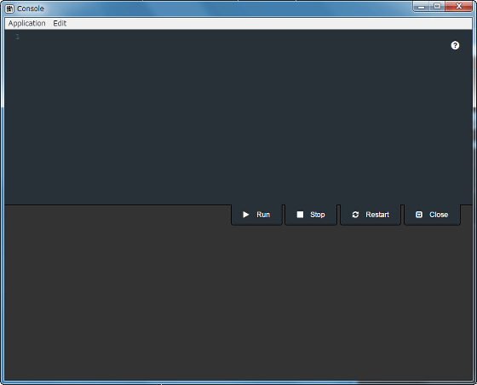Viewport: 477px width, 385px height.
Task: Select line number 1 in the editor gutter
Action: 18,37
